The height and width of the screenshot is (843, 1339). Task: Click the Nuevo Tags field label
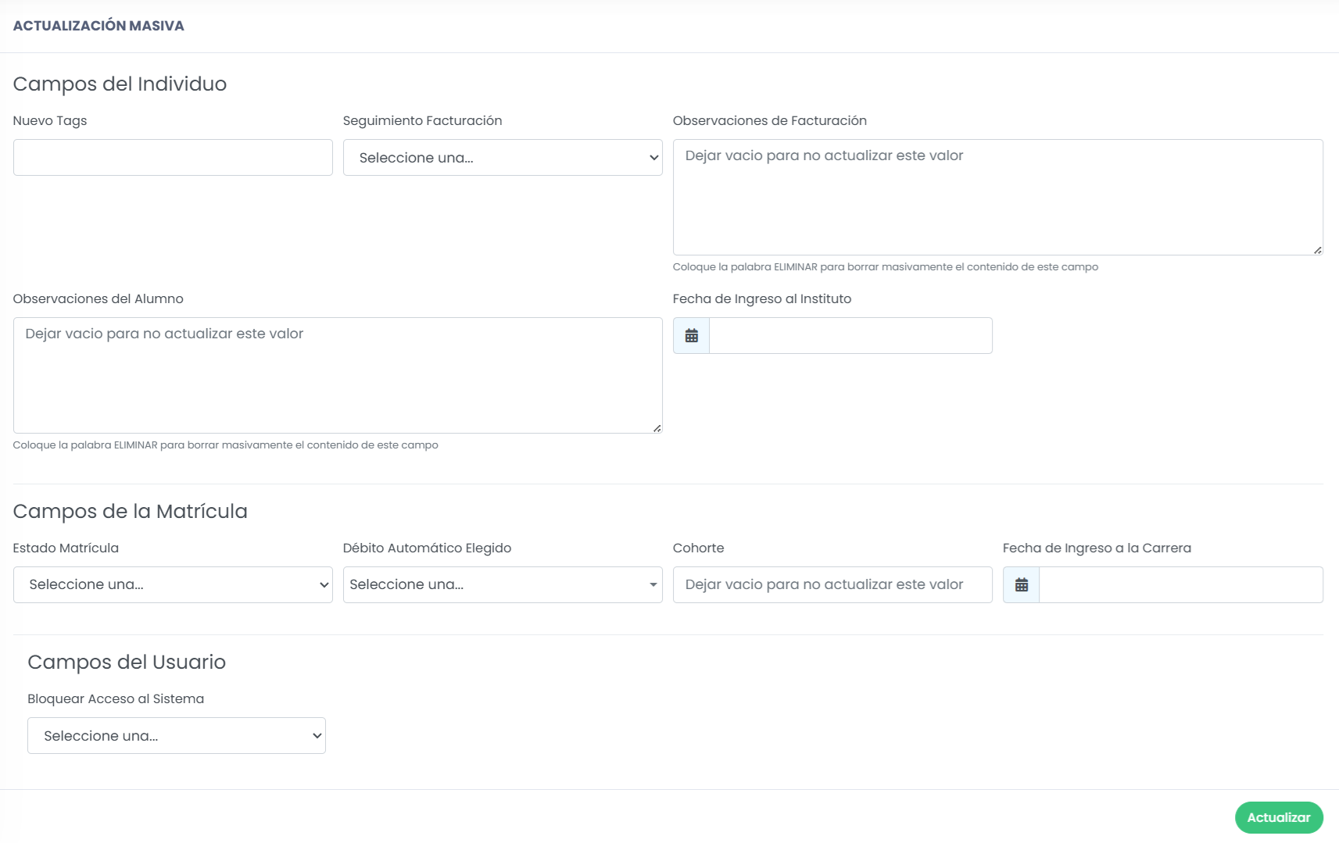coord(50,121)
